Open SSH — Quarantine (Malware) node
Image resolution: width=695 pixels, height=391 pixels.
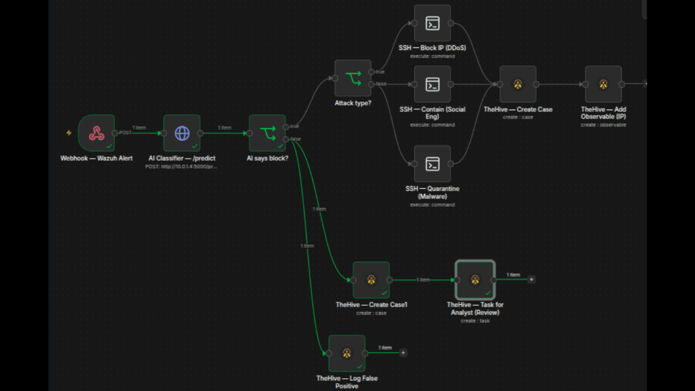pos(433,164)
